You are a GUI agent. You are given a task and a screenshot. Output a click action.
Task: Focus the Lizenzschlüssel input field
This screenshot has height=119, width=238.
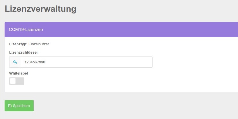click(x=86, y=62)
